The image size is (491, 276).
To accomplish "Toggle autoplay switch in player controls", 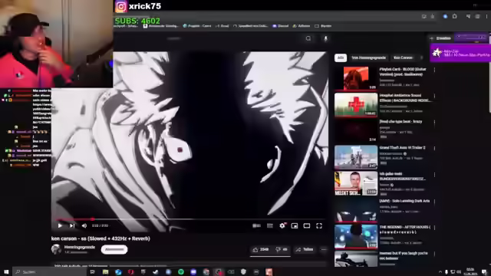I will 256,225.
